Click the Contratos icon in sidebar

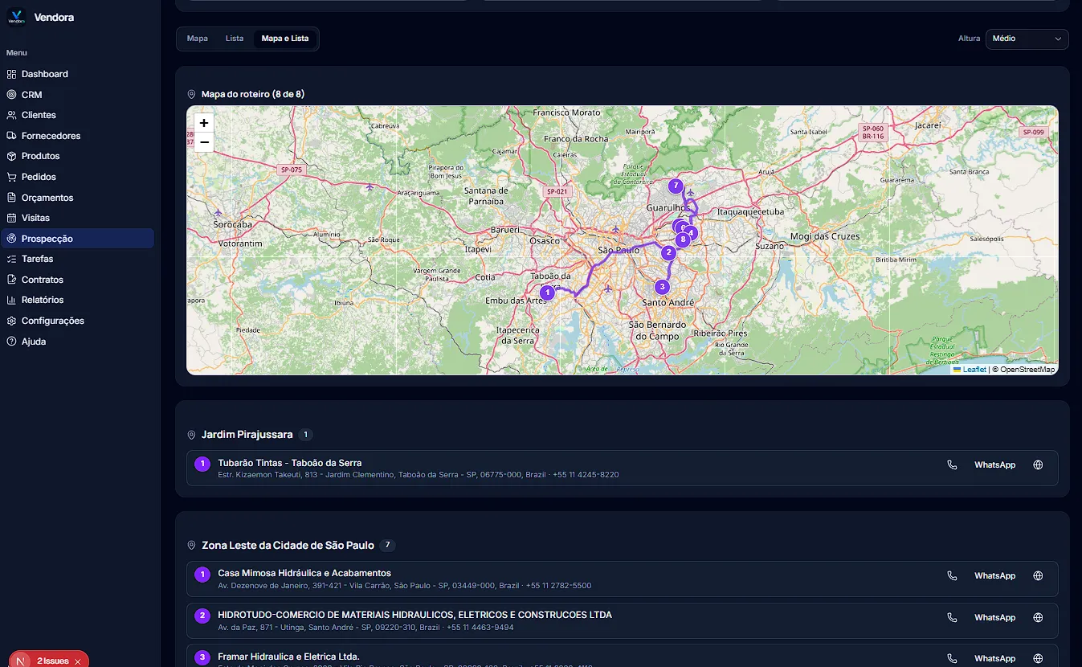[x=12, y=280]
